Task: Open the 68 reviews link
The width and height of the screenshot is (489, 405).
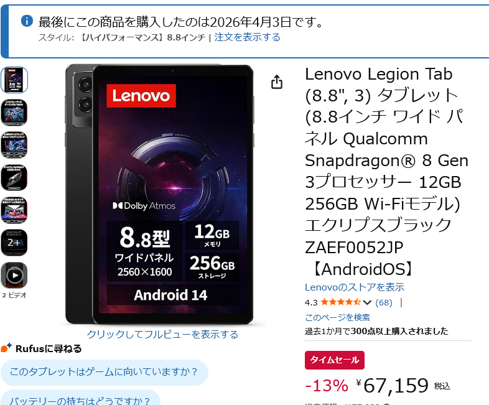Action: point(384,302)
